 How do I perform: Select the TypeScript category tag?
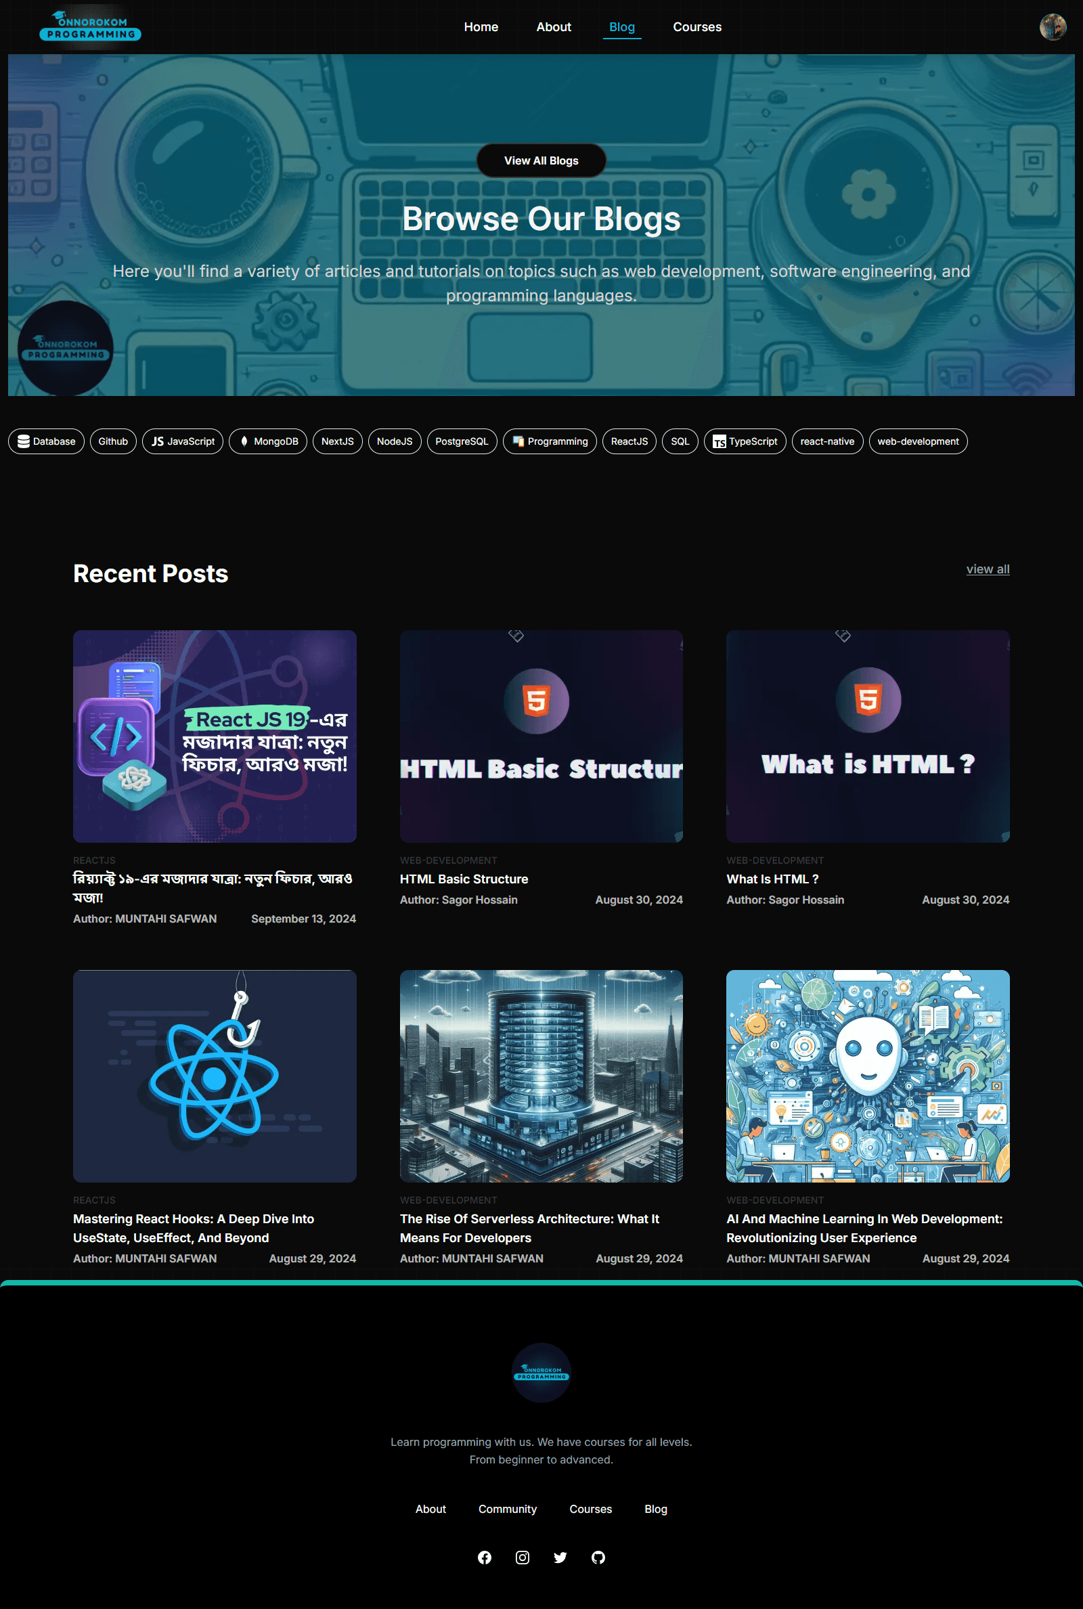pyautogui.click(x=745, y=441)
